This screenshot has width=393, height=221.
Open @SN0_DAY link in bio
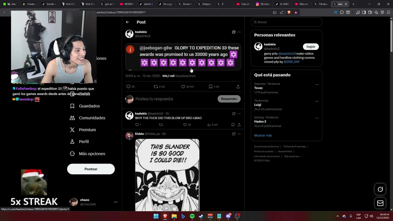click(292, 62)
